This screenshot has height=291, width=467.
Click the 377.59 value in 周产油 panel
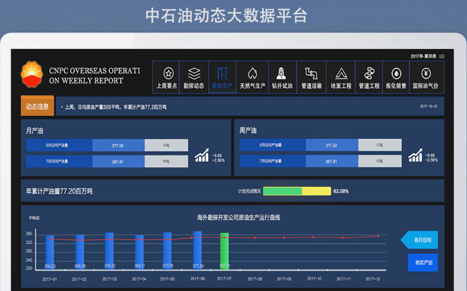coord(331,145)
